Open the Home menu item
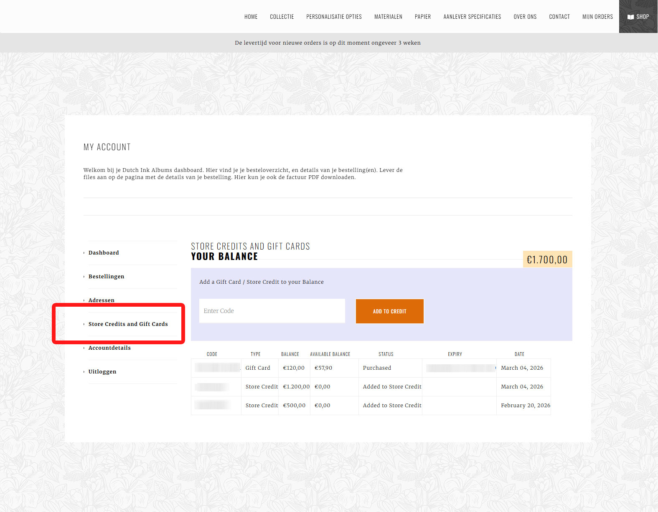Screen dimensions: 658x512 (x=251, y=17)
